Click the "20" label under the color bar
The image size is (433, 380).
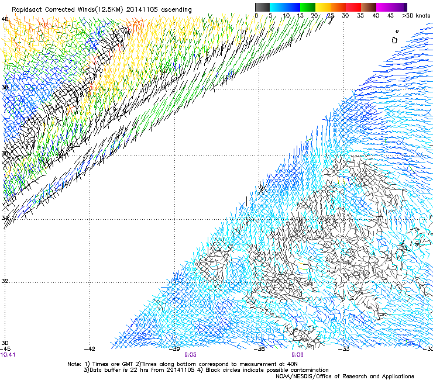click(315, 15)
